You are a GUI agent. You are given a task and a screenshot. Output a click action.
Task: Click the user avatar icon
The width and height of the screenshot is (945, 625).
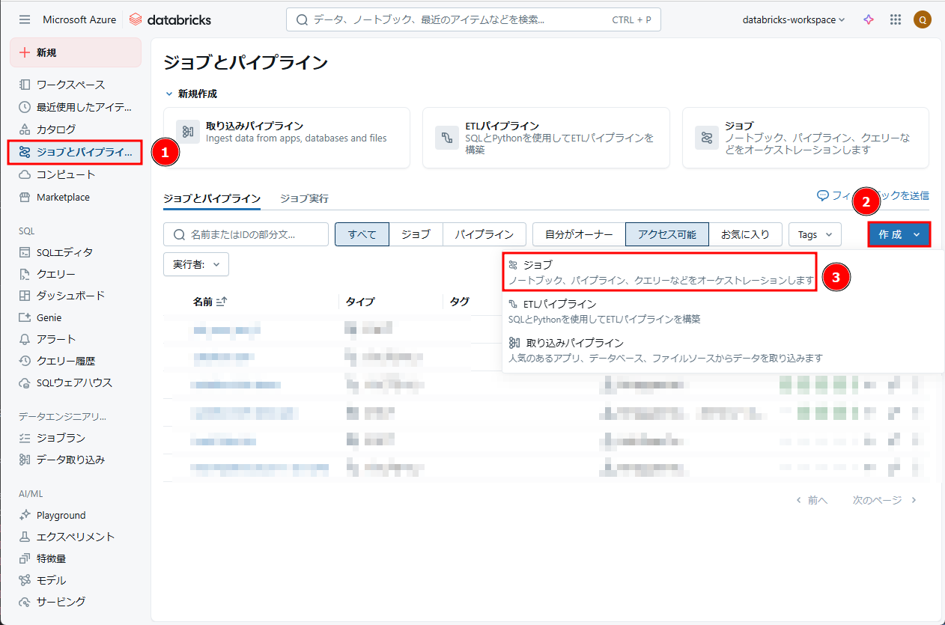tap(922, 20)
